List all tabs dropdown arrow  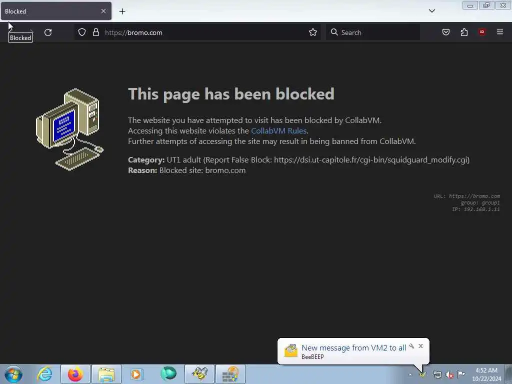click(x=431, y=11)
